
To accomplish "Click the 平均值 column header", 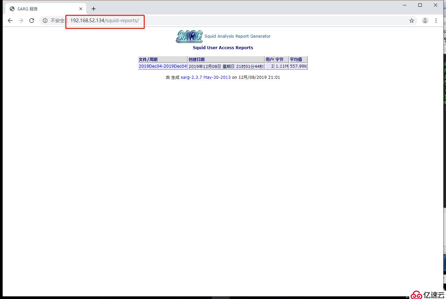I will (298, 59).
